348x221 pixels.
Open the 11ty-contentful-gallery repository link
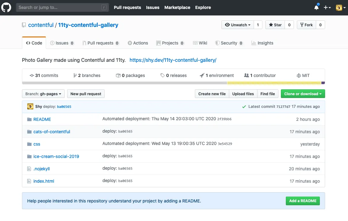pos(88,25)
